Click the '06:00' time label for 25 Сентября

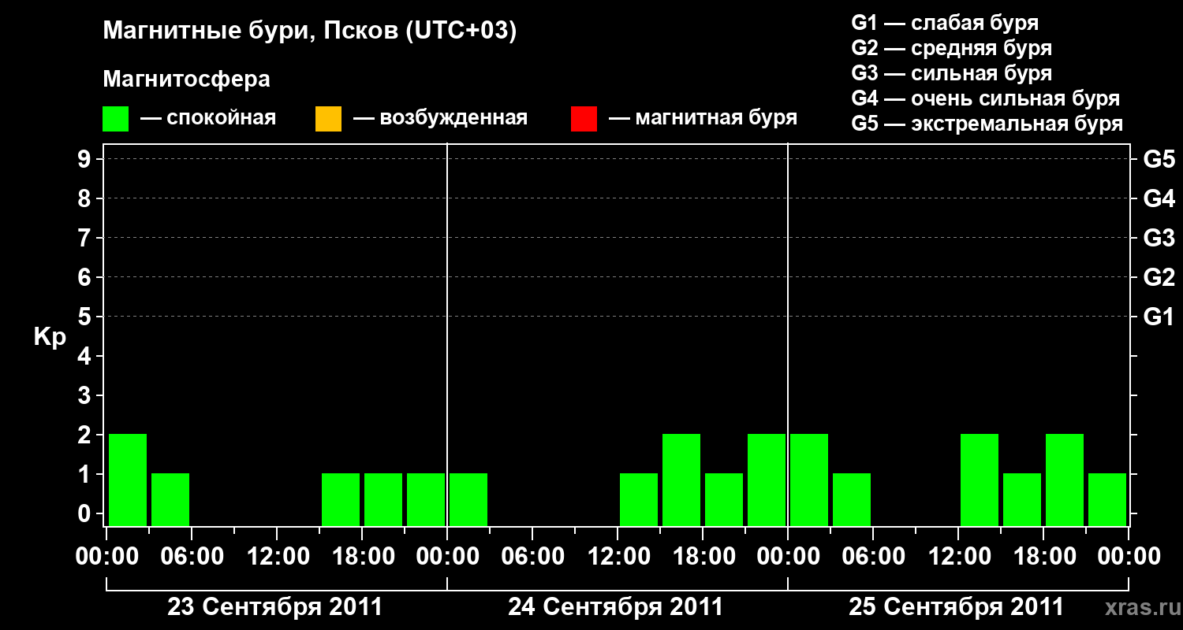coord(874,558)
